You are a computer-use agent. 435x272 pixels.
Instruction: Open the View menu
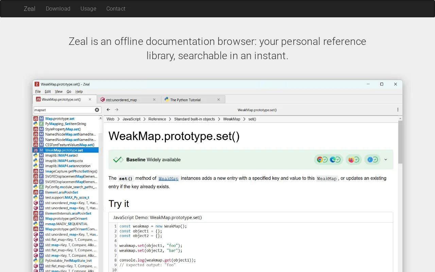pyautogui.click(x=59, y=91)
